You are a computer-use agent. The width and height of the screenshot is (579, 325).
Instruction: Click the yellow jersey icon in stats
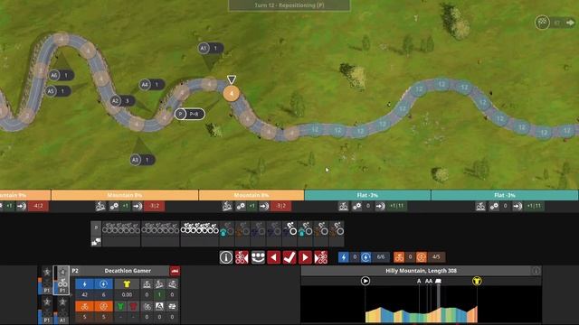[127, 284]
